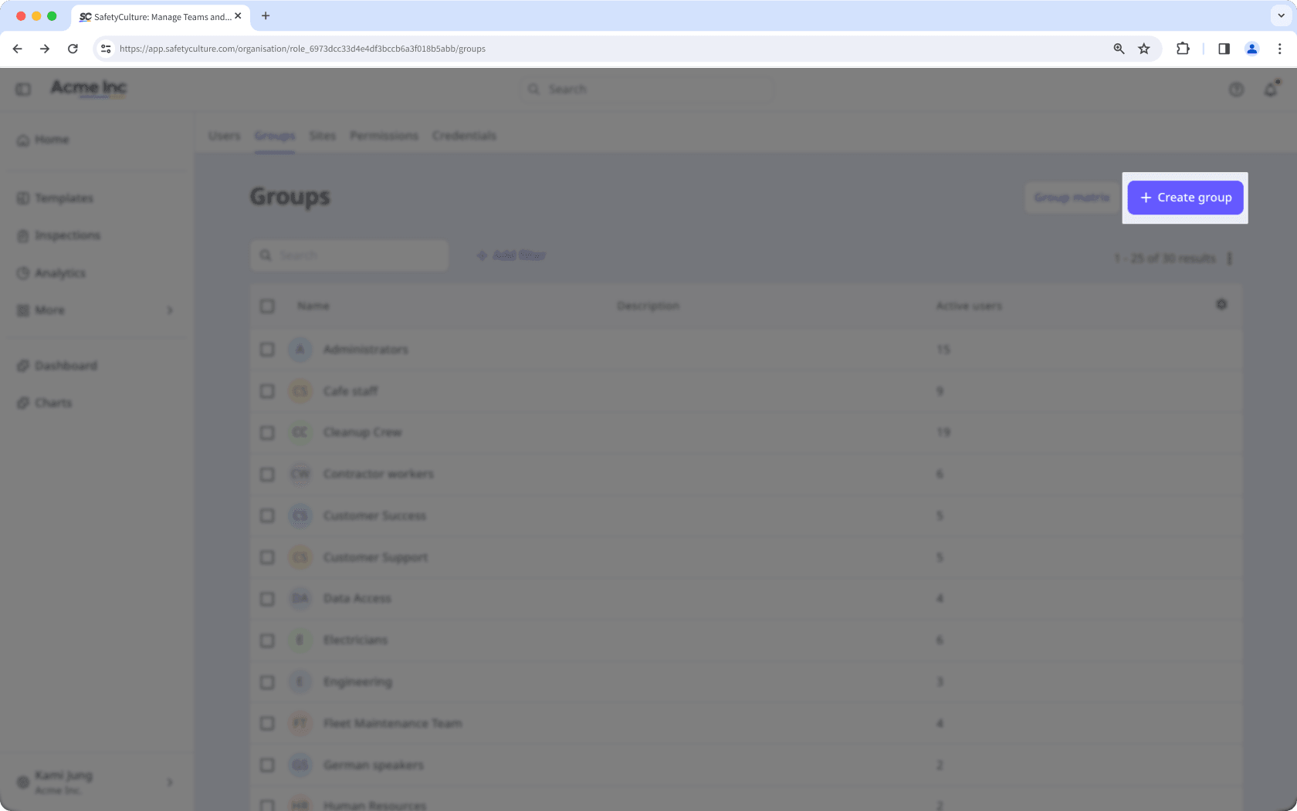Open browser extensions puzzle icon
The height and width of the screenshot is (811, 1297).
click(1183, 49)
